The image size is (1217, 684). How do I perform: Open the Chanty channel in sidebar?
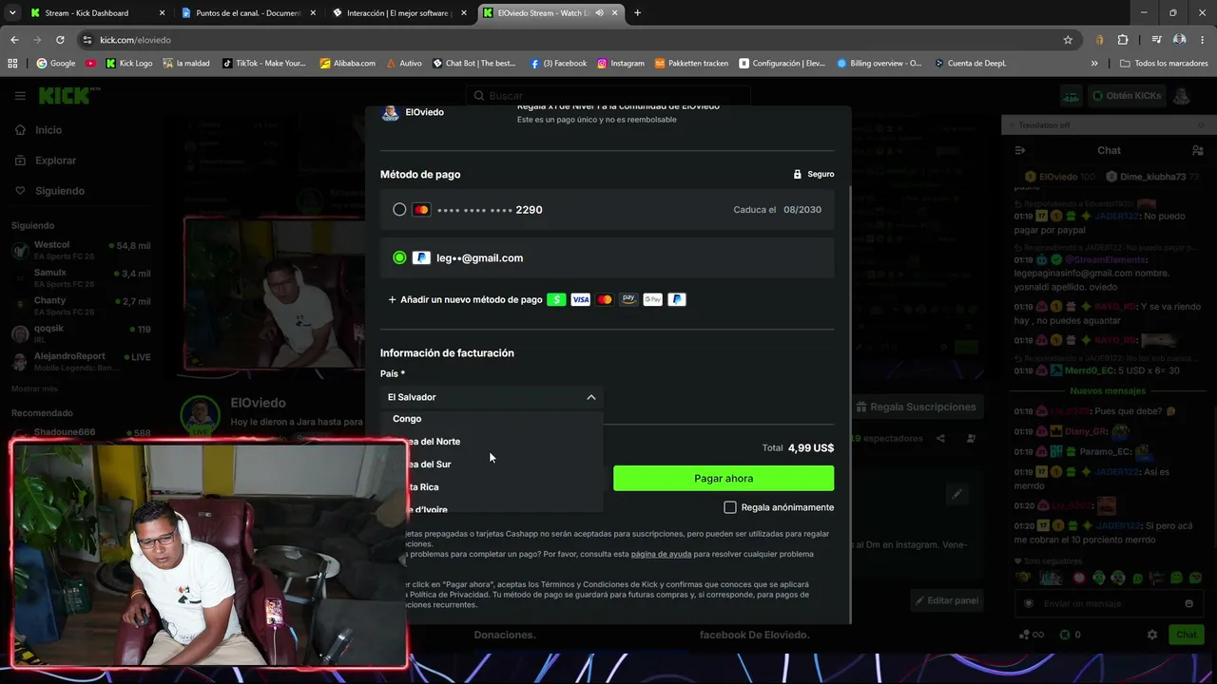point(81,306)
